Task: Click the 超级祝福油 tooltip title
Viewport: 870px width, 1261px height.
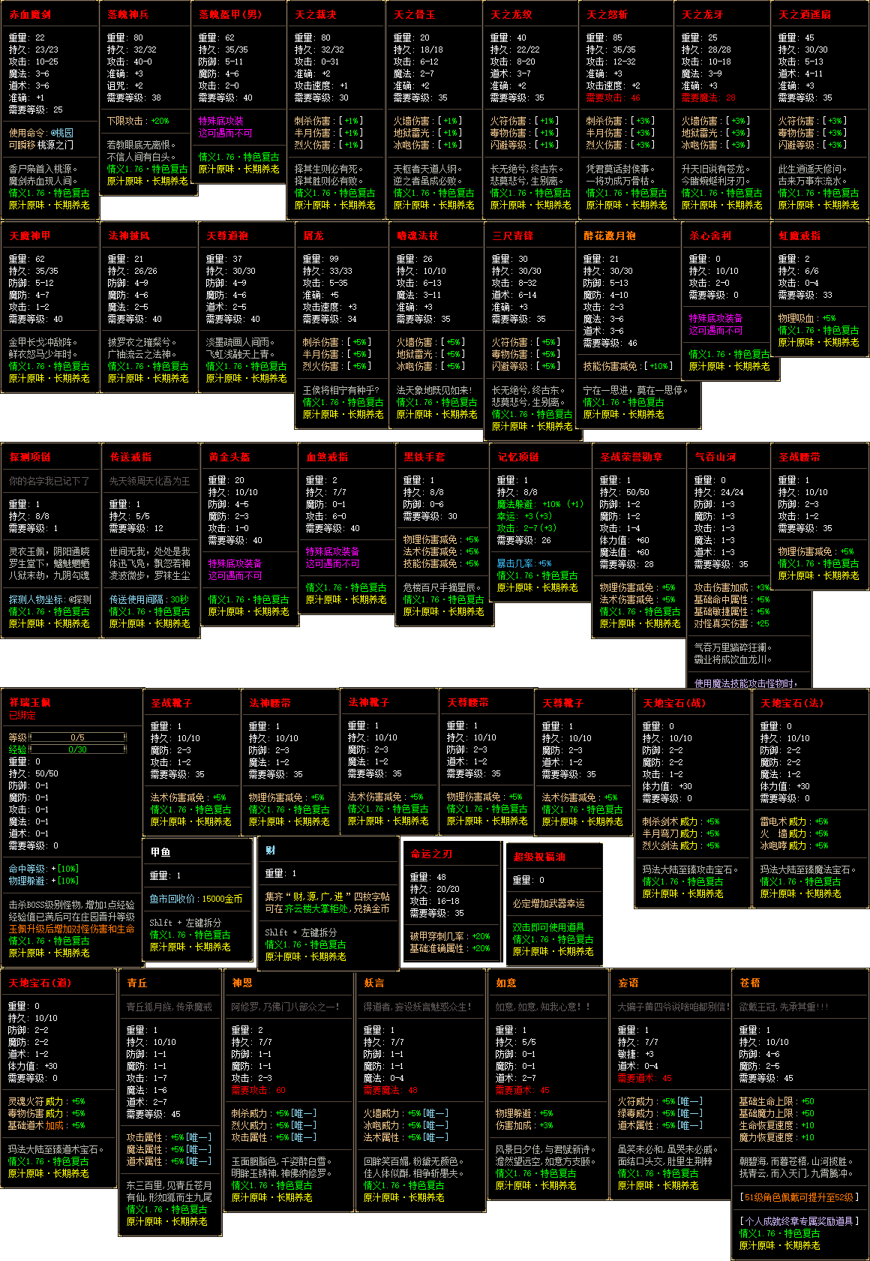Action: (x=539, y=857)
